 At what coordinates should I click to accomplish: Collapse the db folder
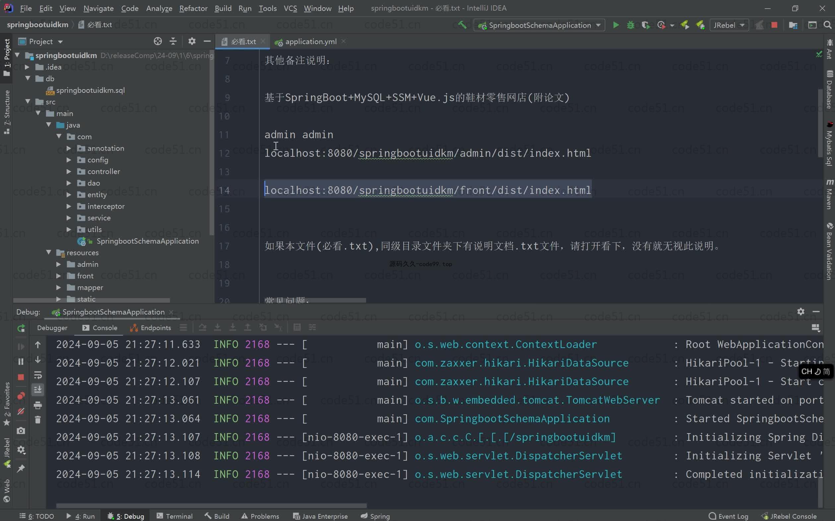28,79
